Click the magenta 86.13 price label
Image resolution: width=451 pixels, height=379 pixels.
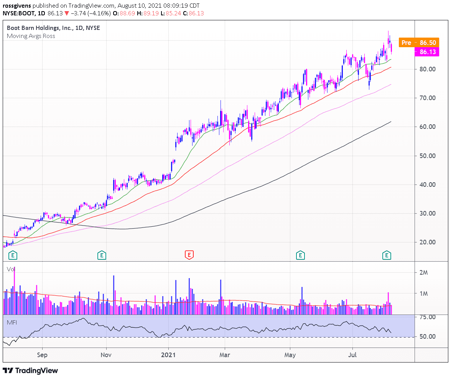coord(426,52)
